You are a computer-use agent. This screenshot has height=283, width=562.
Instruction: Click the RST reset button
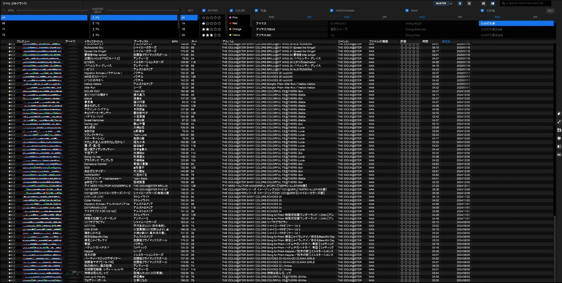pos(550,11)
